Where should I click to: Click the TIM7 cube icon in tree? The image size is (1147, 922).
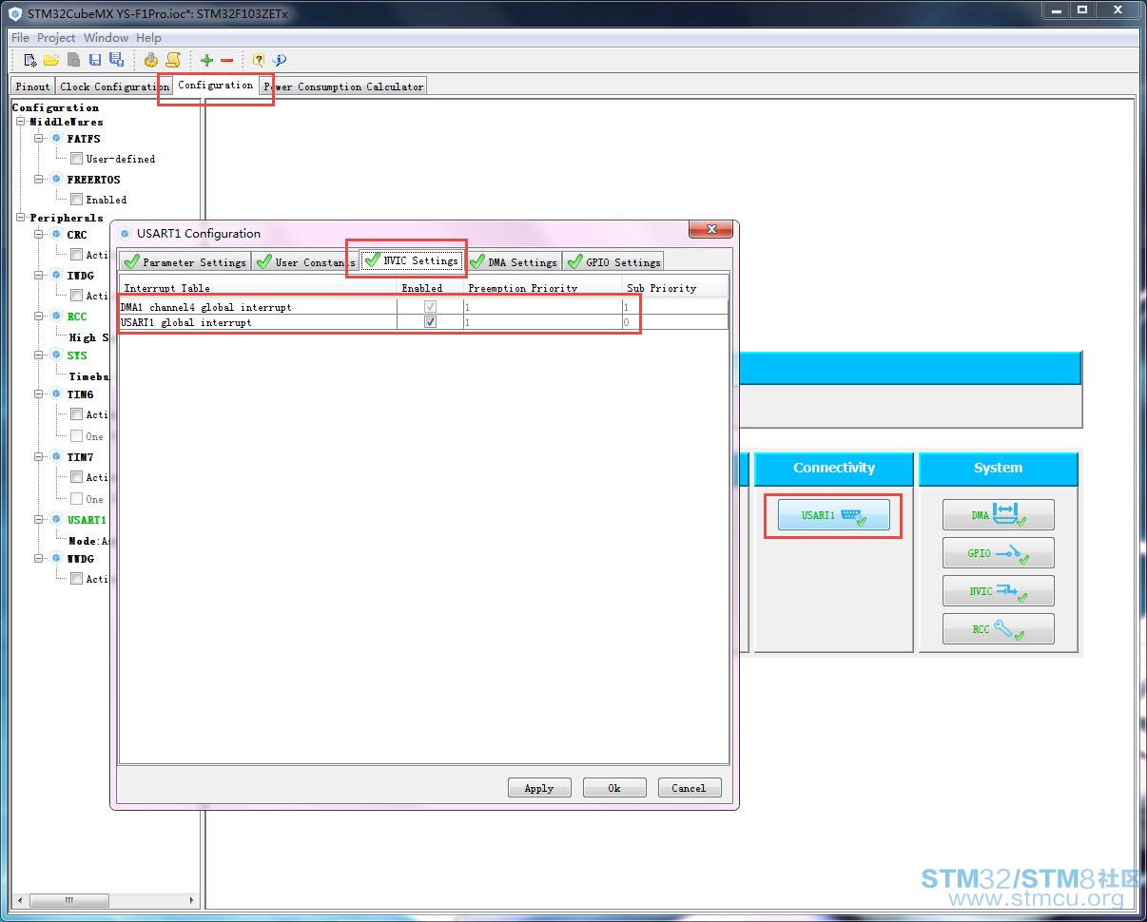coord(56,457)
